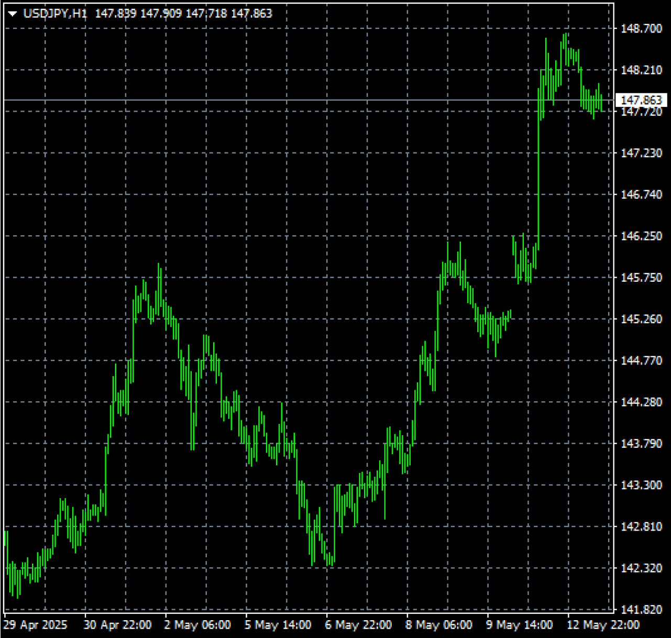Click the 30 Apr 22:00 time label
Viewport: 671px width, 638px height.
(117, 625)
